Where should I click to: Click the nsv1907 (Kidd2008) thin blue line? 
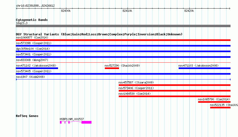(x=123, y=79)
